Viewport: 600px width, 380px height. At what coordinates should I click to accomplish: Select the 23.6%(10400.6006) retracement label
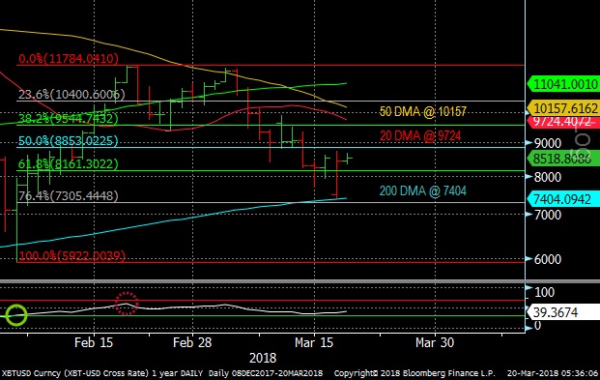[x=71, y=94]
